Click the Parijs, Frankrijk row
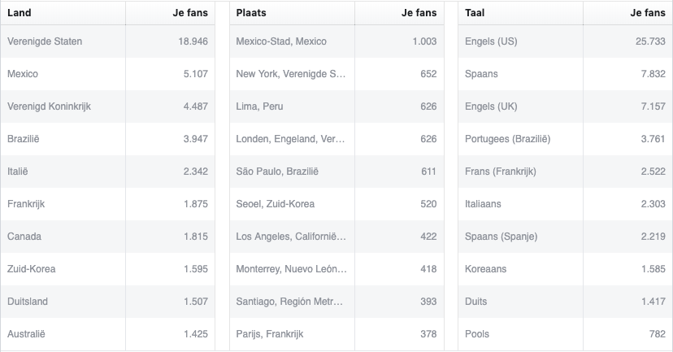The width and height of the screenshot is (673, 352). [x=336, y=334]
